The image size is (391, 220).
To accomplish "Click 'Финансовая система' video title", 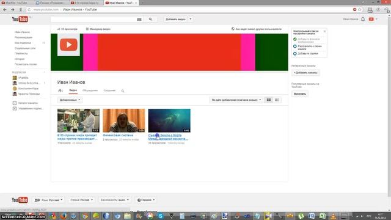I will click(118, 135).
